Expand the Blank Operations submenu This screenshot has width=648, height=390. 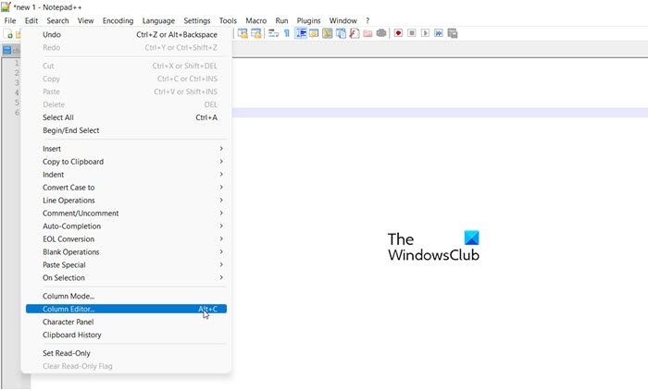(x=126, y=251)
